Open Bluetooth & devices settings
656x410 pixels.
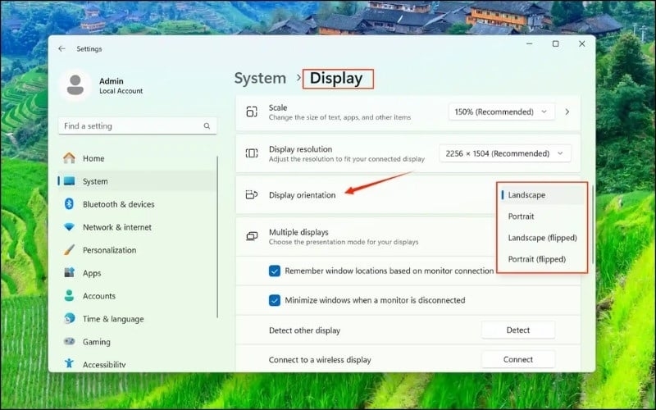click(x=118, y=204)
